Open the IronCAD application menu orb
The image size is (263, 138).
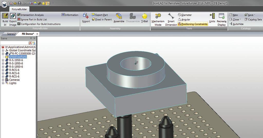(4, 4)
